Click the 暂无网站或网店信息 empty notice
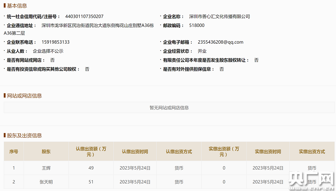 point(169,107)
